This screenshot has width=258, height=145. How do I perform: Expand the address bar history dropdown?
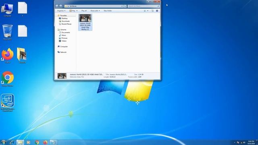[x=122, y=6]
